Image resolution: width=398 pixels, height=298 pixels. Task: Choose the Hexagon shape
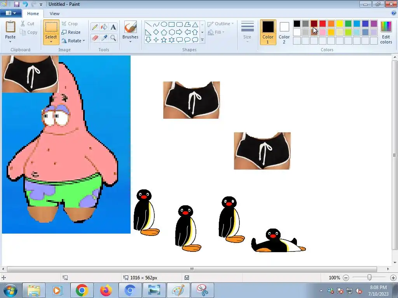[x=171, y=32]
